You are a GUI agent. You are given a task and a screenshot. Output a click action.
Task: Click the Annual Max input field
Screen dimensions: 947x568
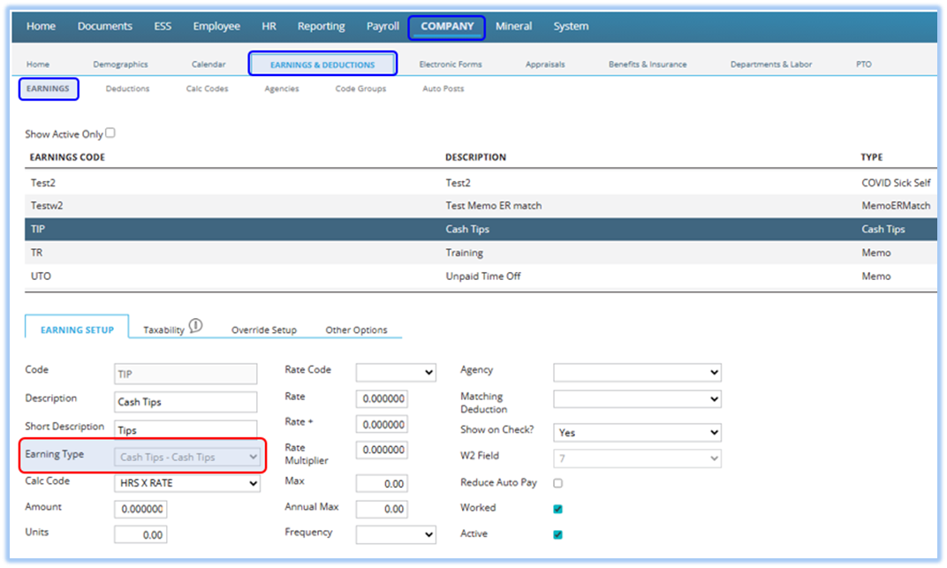tap(382, 509)
